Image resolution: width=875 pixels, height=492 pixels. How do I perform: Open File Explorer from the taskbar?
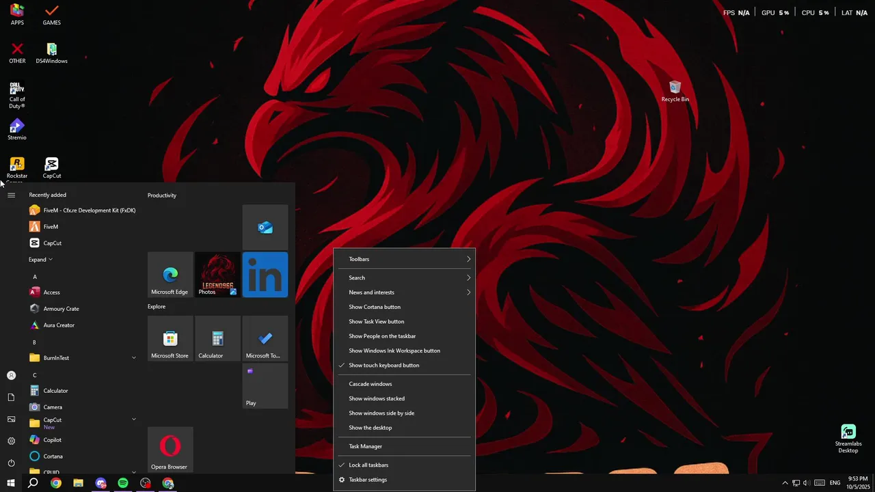click(x=78, y=483)
